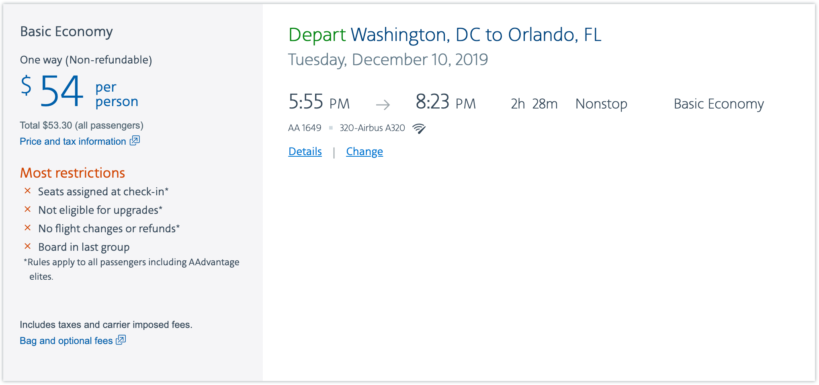This screenshot has width=819, height=385.
Task: Click the Tuesday, December 10, 2019 date
Action: (x=388, y=60)
